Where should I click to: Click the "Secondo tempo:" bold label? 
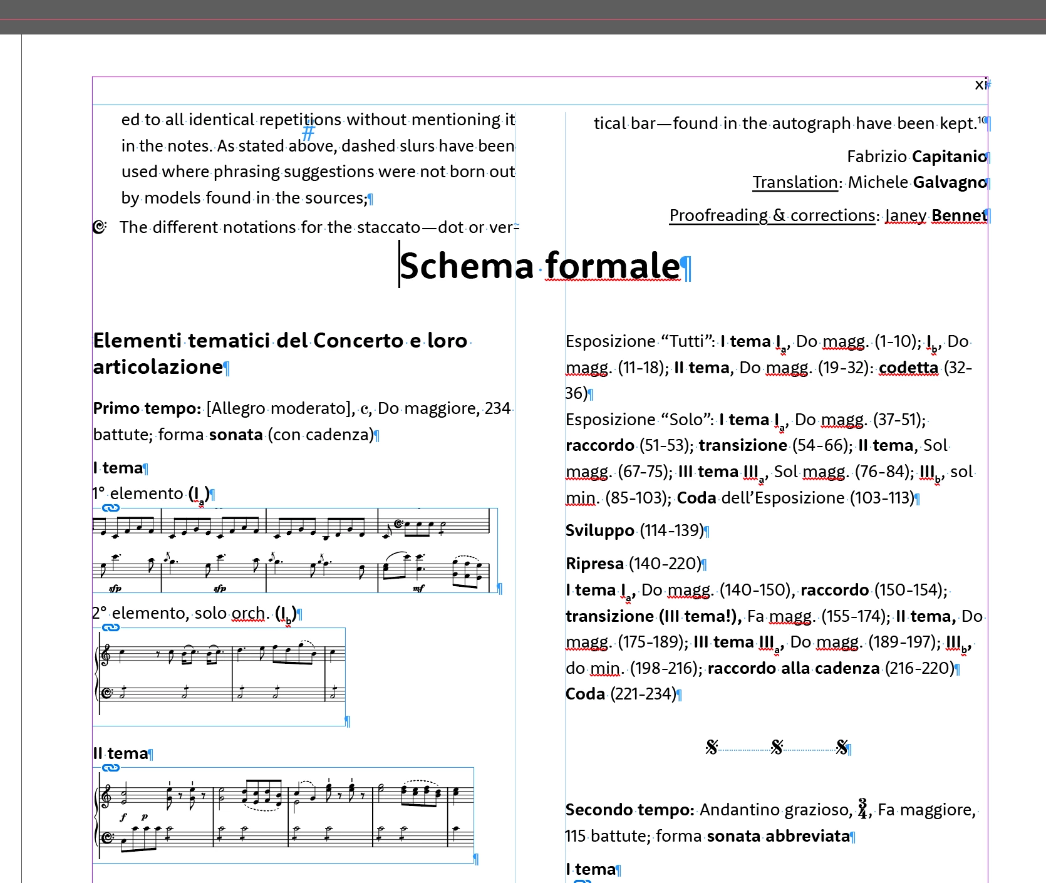(629, 810)
